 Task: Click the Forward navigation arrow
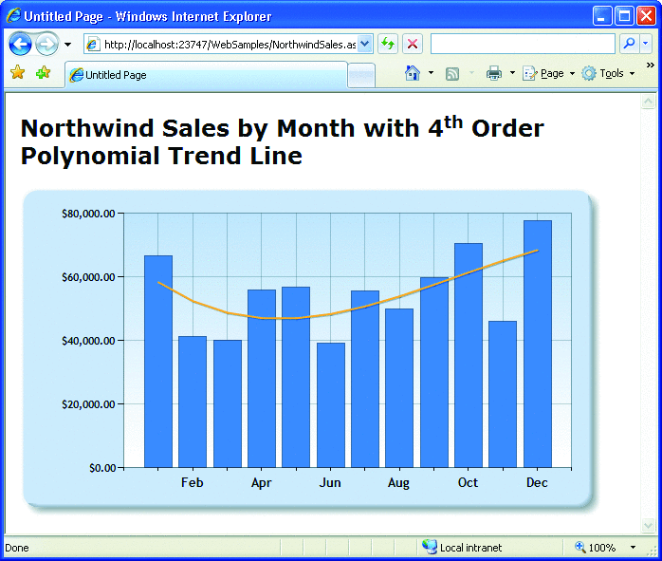pos(46,44)
